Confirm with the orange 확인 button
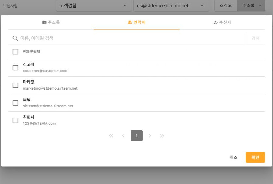This screenshot has width=273, height=184. (x=255, y=157)
